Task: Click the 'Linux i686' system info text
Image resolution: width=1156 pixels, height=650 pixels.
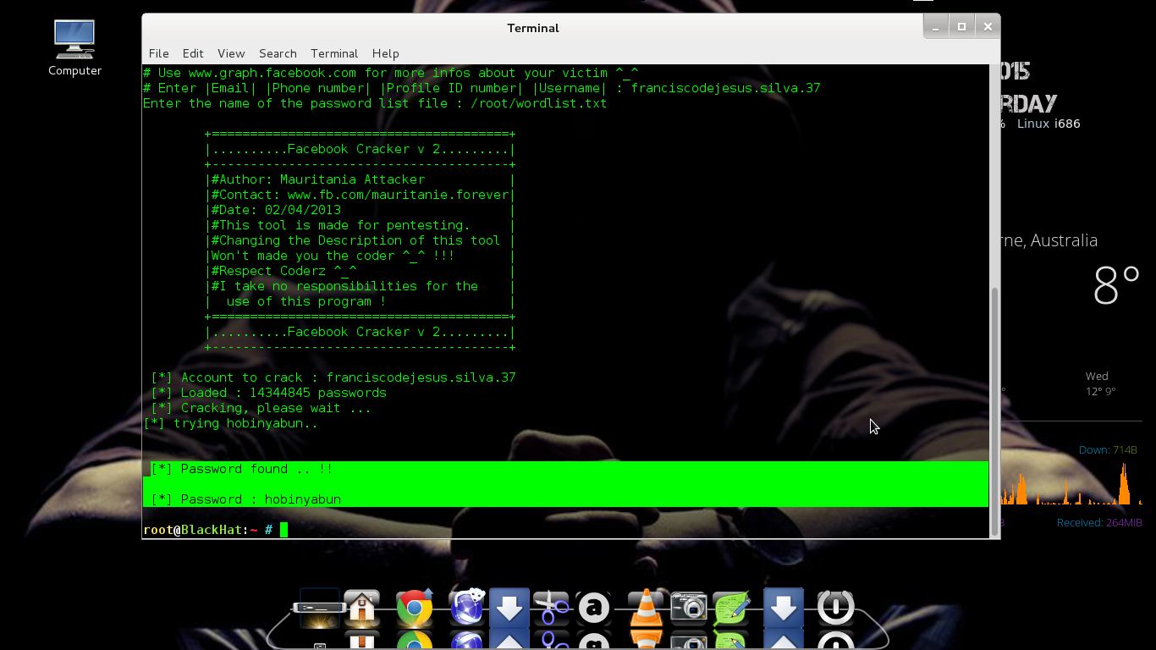Action: tap(1049, 124)
